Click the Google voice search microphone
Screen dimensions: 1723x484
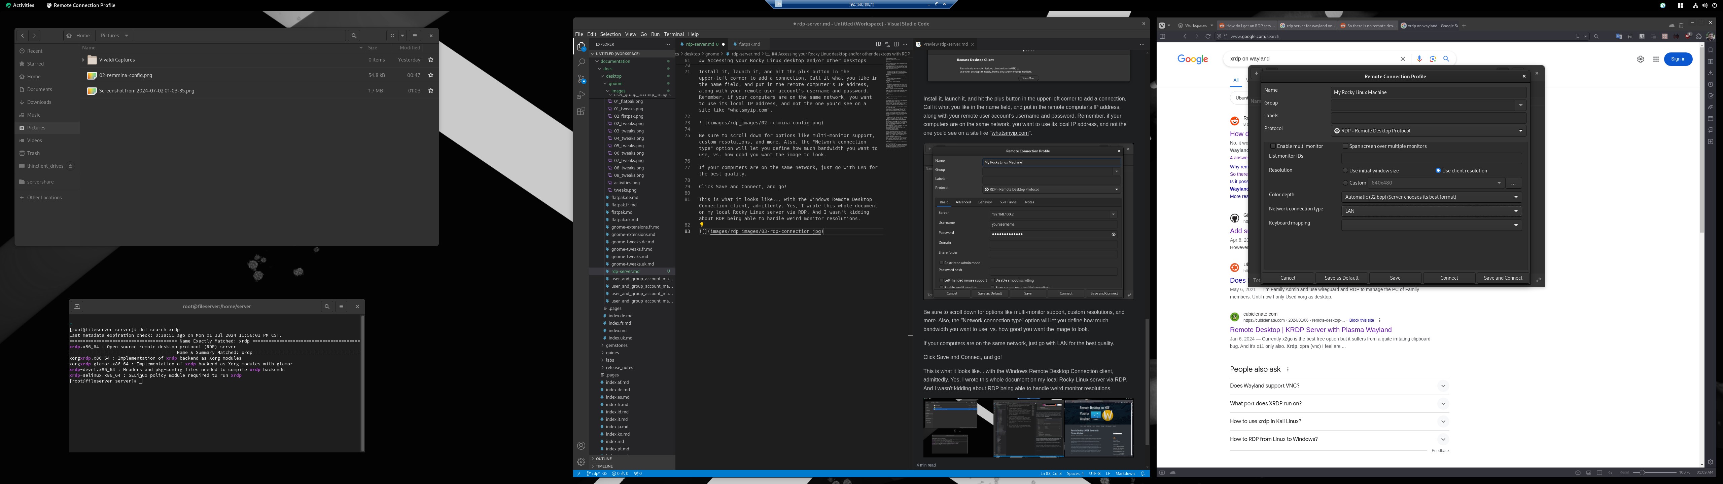coord(1419,59)
